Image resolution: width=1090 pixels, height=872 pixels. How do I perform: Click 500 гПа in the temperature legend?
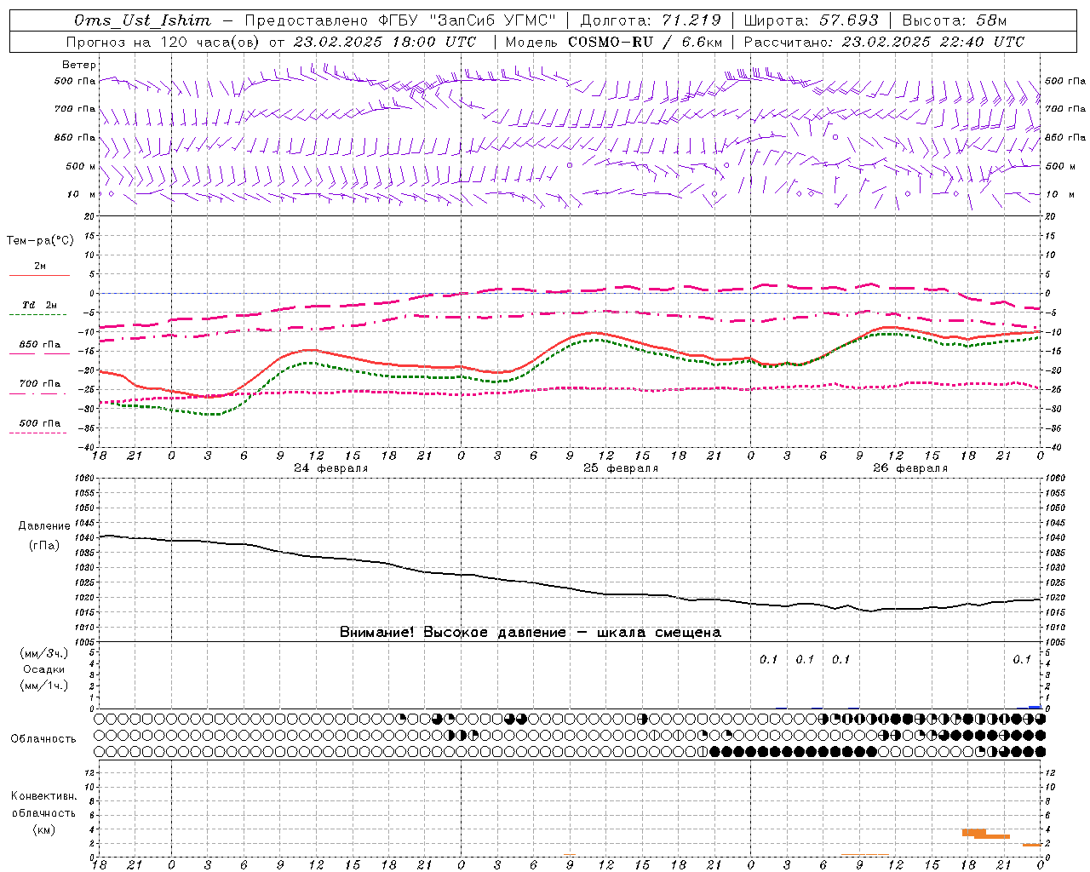40,423
